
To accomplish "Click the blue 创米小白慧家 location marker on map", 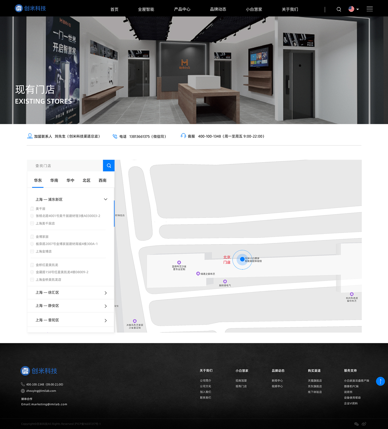I will coord(242,259).
